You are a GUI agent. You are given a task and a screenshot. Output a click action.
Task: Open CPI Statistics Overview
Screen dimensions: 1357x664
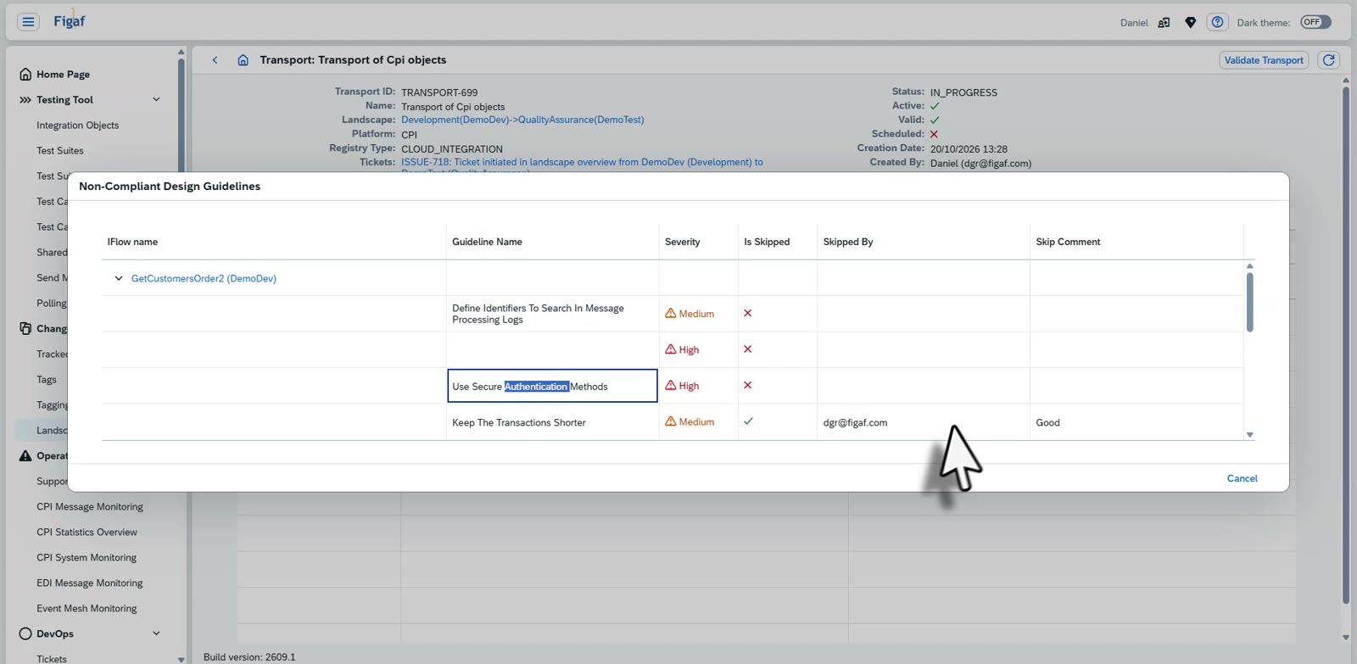[87, 533]
